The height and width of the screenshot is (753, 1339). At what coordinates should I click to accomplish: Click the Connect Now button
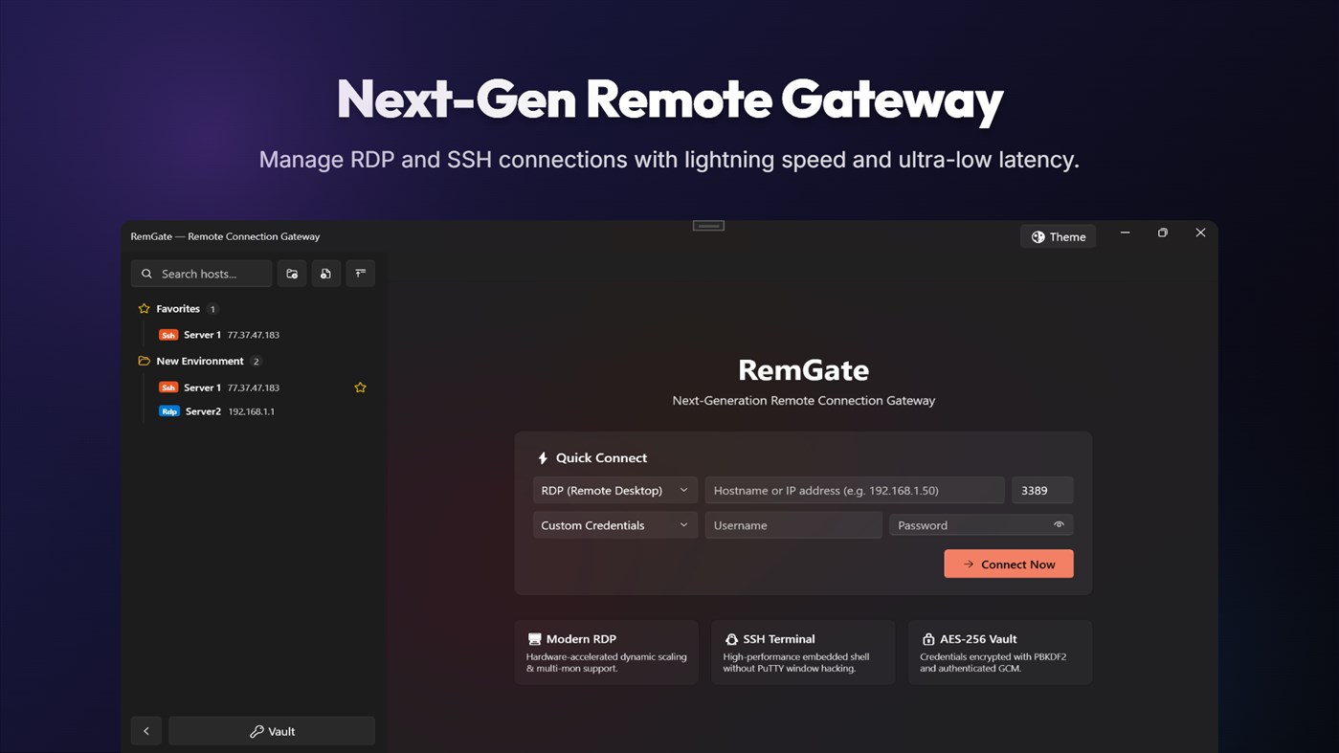coord(1009,564)
